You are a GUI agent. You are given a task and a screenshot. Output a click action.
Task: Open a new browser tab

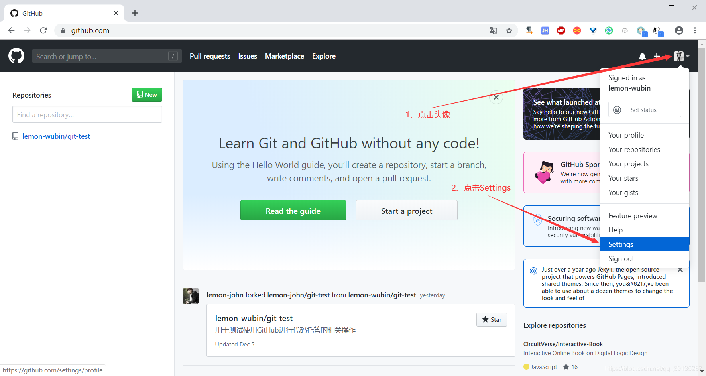coord(135,13)
